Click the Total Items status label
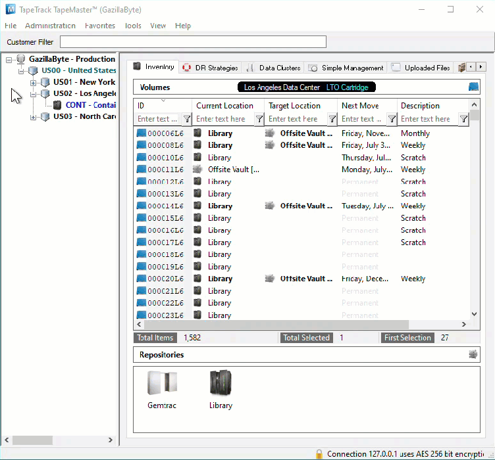This screenshot has width=495, height=460. click(x=155, y=338)
